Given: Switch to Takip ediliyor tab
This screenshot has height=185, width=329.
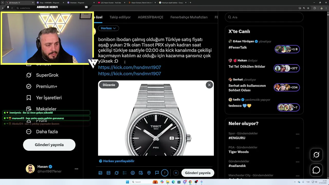Looking at the screenshot, I should pyautogui.click(x=120, y=17).
